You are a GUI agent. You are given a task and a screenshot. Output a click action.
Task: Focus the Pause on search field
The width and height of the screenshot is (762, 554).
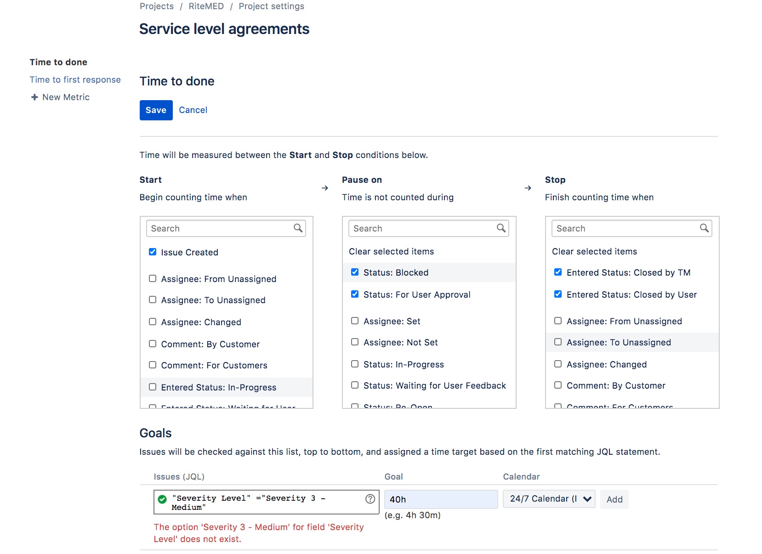[x=429, y=228]
